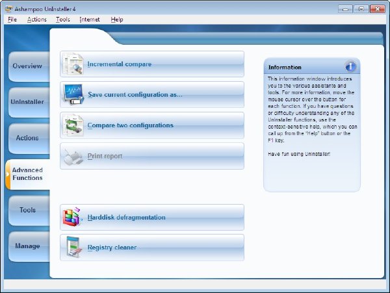Run Harddisk defragmentation
This screenshot has height=293, width=390.
point(152,217)
